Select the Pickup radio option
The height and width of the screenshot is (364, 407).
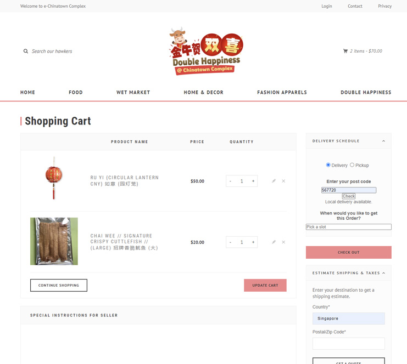(352, 165)
